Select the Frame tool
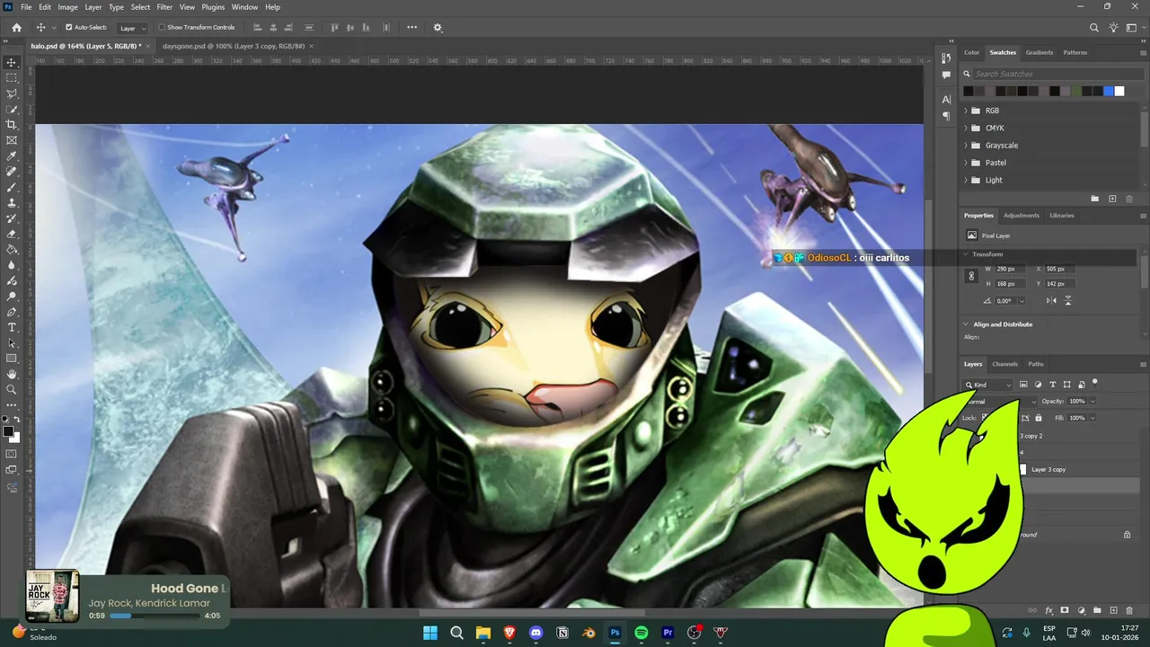The width and height of the screenshot is (1150, 647). coord(12,140)
